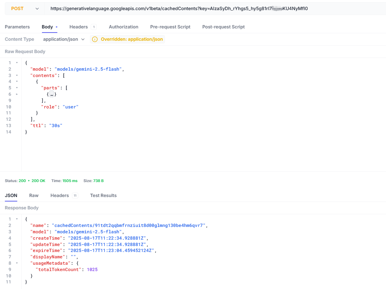This screenshot has height=289, width=386.
Task: Click the Content Type label
Action: coord(19,39)
